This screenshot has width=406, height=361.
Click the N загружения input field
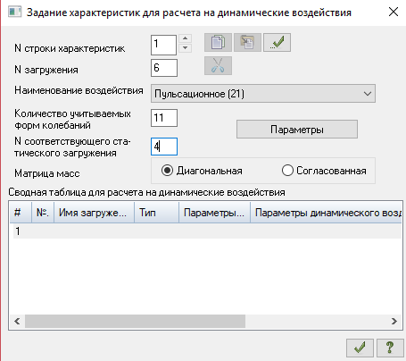coord(164,68)
